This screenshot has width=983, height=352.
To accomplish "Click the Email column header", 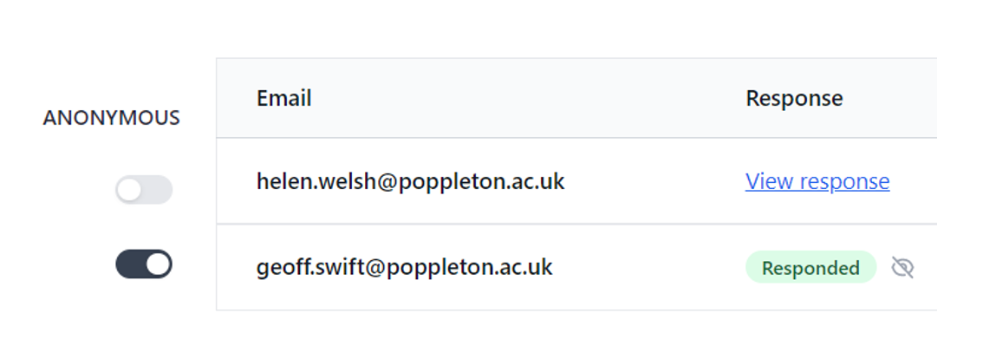I will point(284,98).
